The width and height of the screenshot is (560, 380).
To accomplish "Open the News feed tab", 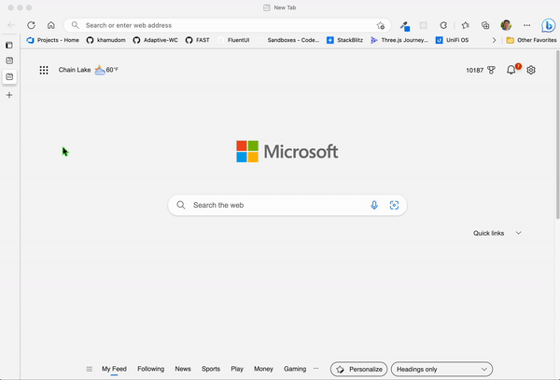I will pyautogui.click(x=183, y=369).
